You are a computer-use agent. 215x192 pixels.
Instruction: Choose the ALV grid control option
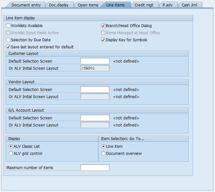pos(11,154)
